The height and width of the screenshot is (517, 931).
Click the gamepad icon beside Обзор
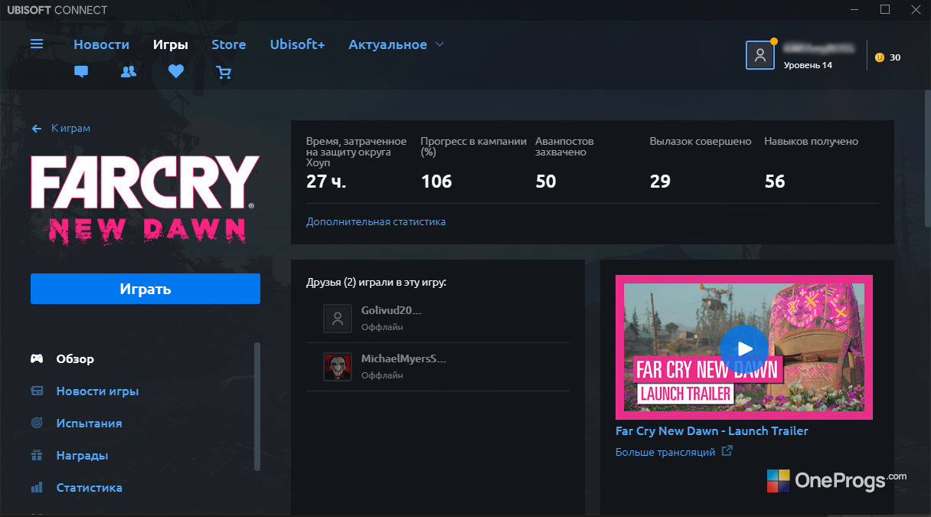tap(37, 358)
